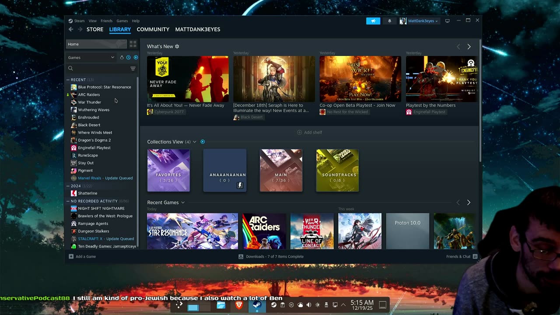The width and height of the screenshot is (560, 315).
Task: Open the brightness tray icon
Action: click(x=318, y=305)
